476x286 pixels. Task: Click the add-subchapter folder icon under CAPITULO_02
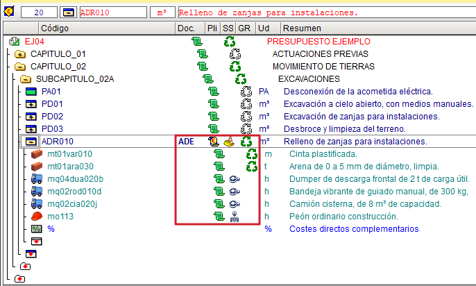pos(26,267)
